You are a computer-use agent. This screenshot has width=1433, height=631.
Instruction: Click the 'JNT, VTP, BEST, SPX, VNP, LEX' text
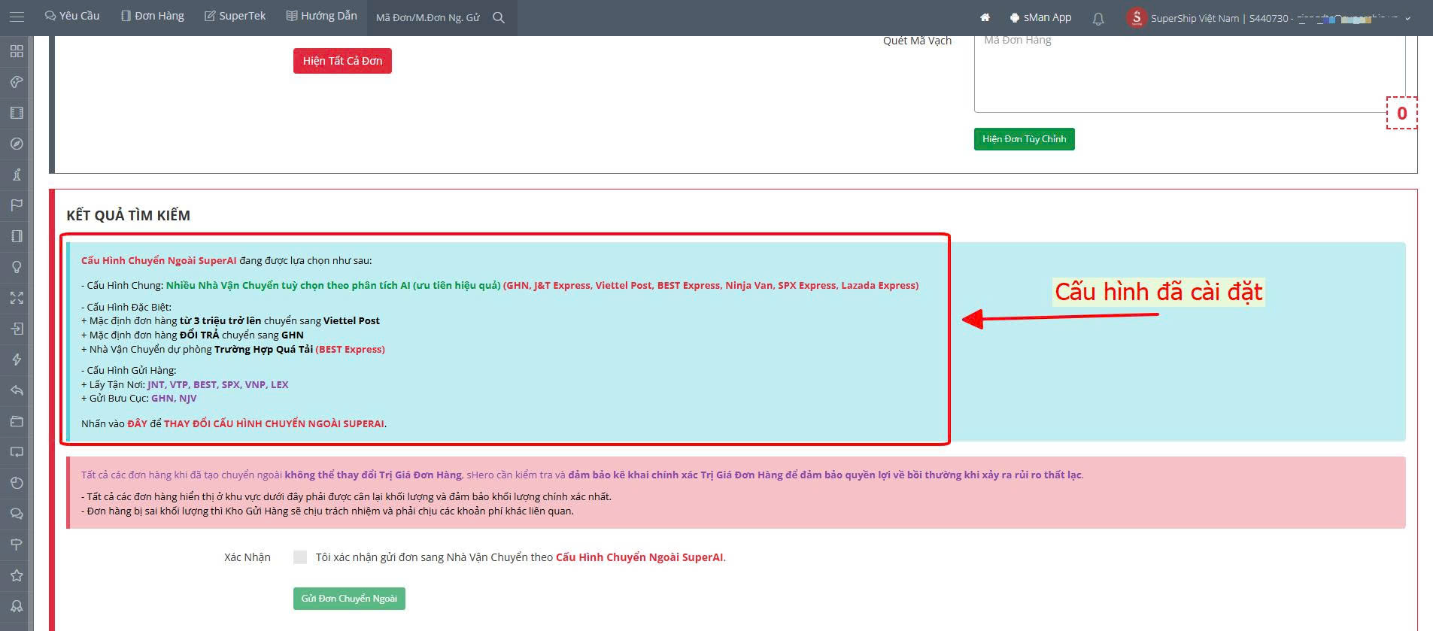(x=218, y=385)
